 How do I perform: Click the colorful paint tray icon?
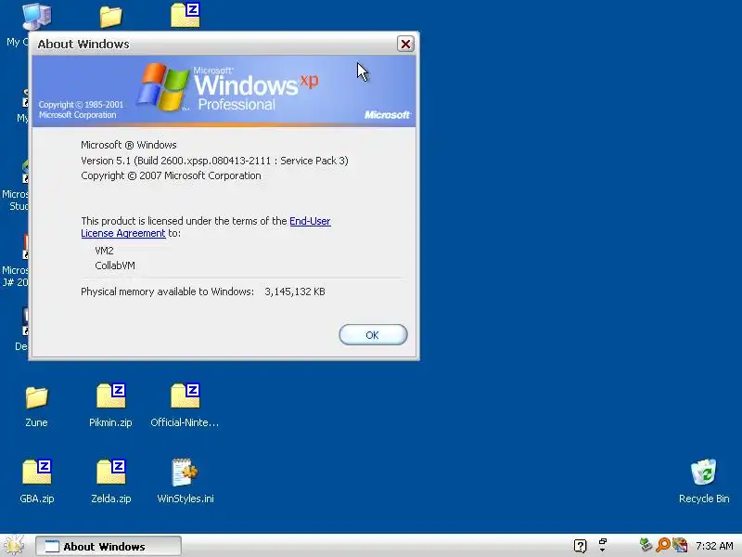click(x=680, y=545)
